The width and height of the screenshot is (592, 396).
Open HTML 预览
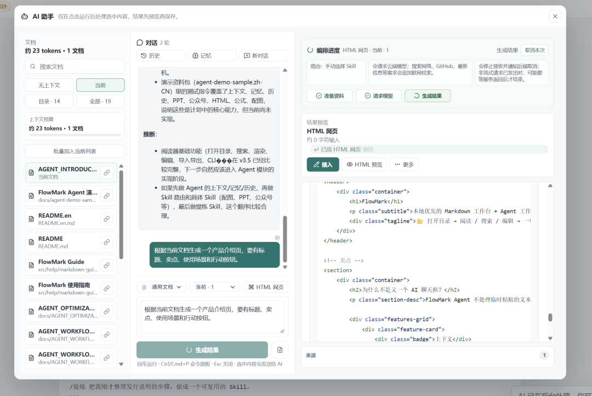click(365, 165)
